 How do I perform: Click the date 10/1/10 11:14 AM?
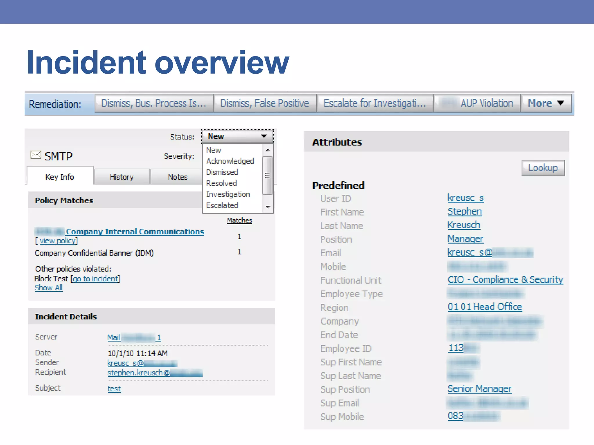pyautogui.click(x=138, y=353)
